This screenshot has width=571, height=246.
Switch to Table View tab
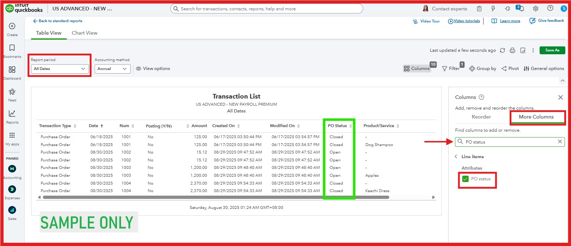(49, 33)
